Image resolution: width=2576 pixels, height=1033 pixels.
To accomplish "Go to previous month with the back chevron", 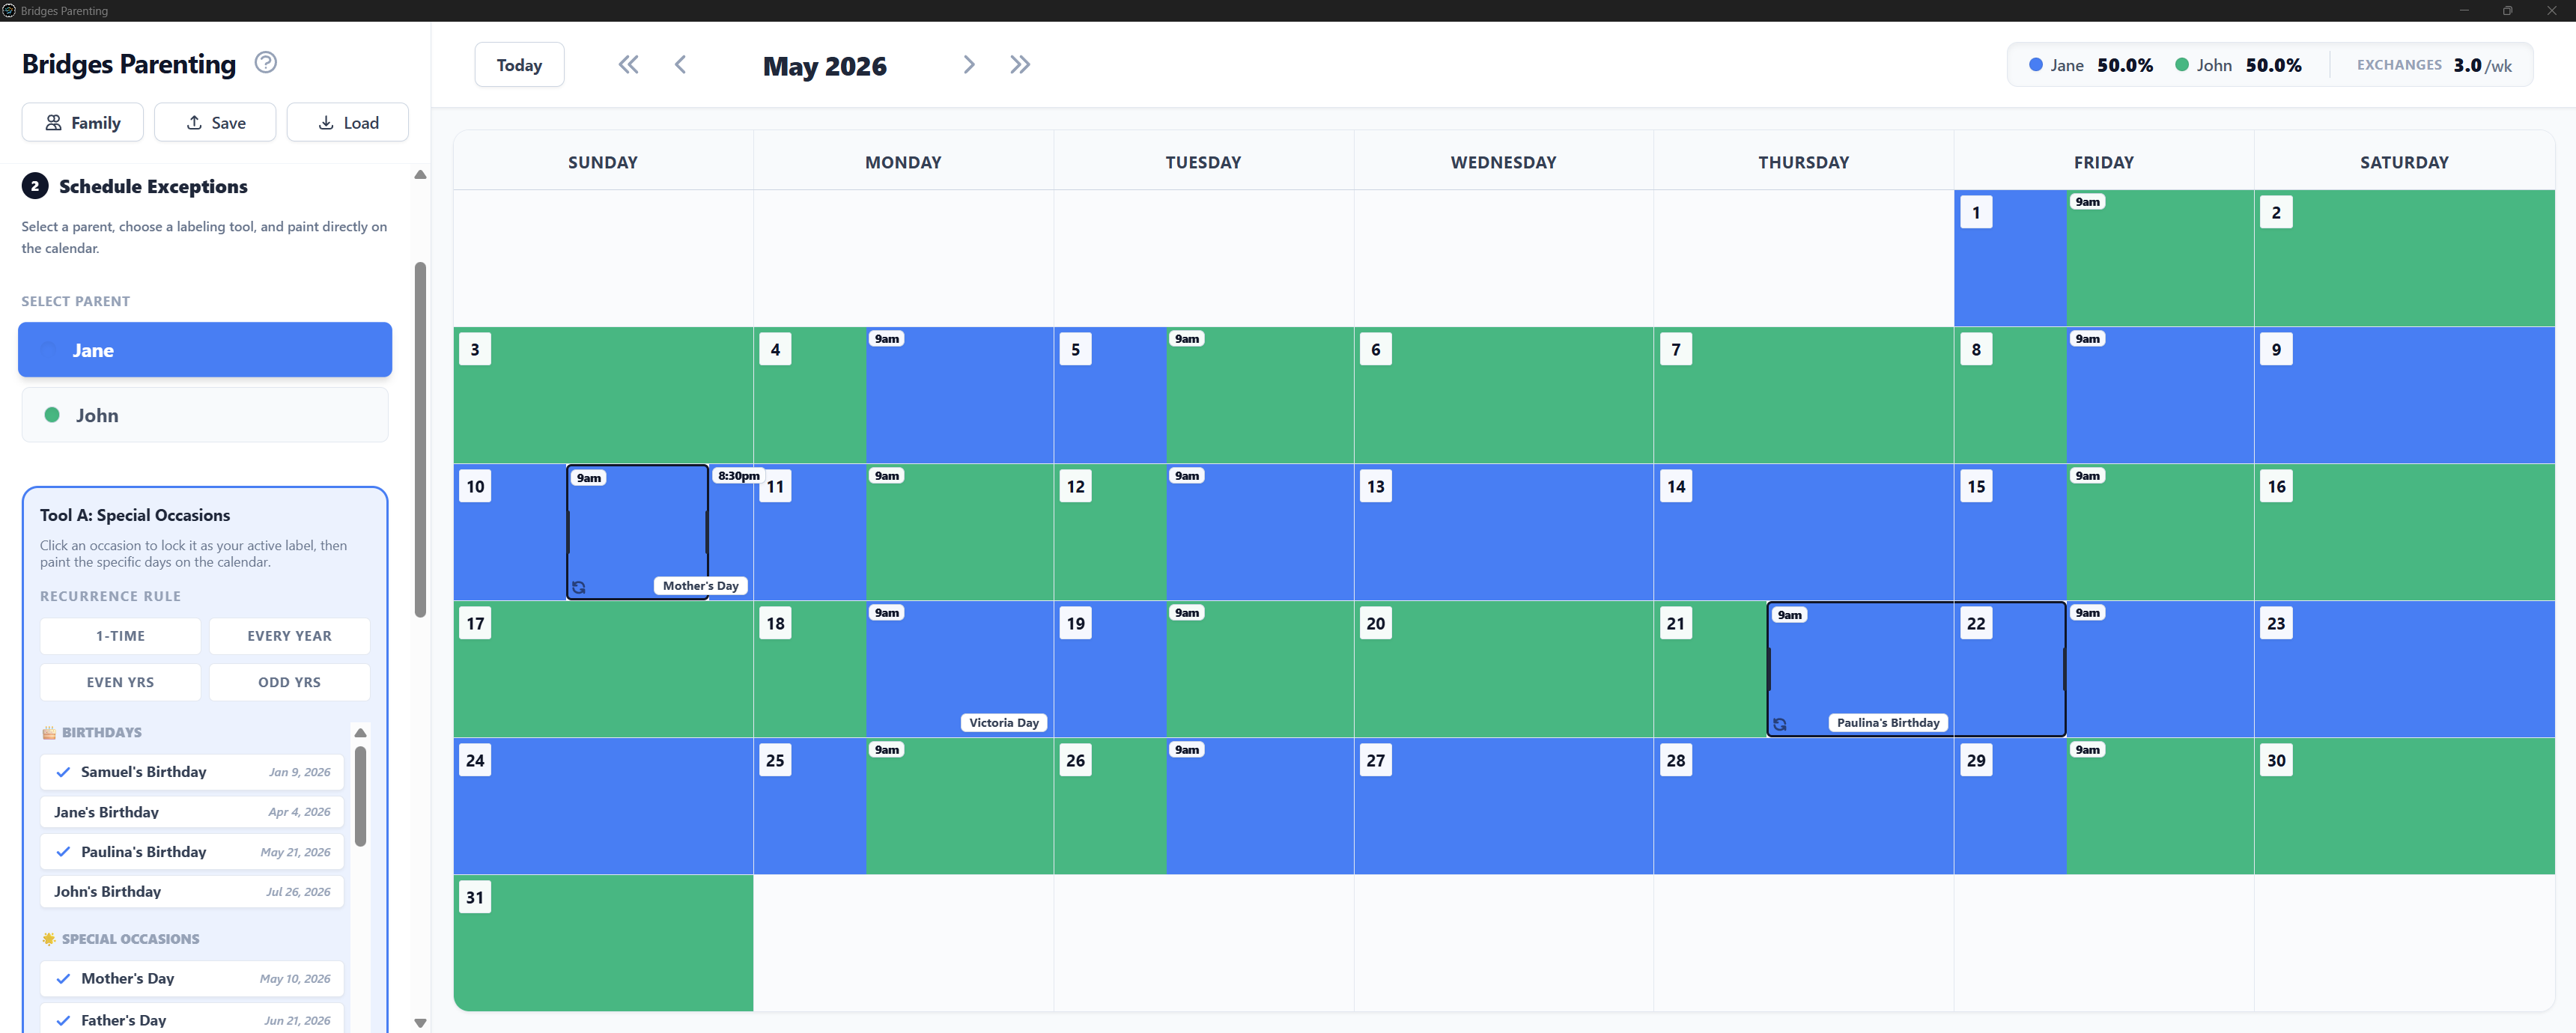I will coord(681,64).
